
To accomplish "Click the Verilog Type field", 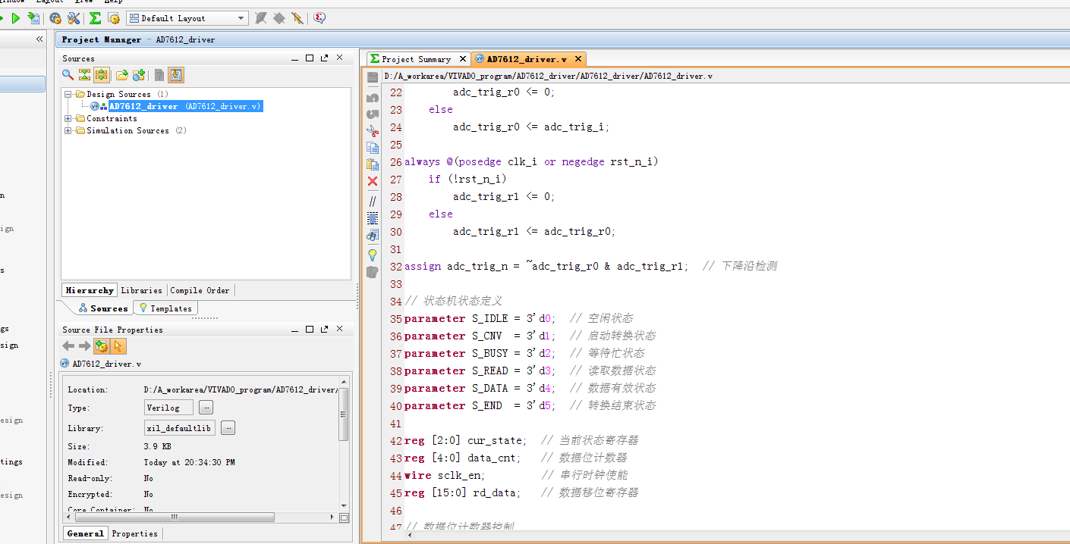I will (x=168, y=408).
